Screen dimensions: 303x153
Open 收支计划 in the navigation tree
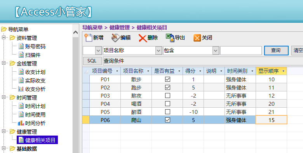click(x=35, y=72)
